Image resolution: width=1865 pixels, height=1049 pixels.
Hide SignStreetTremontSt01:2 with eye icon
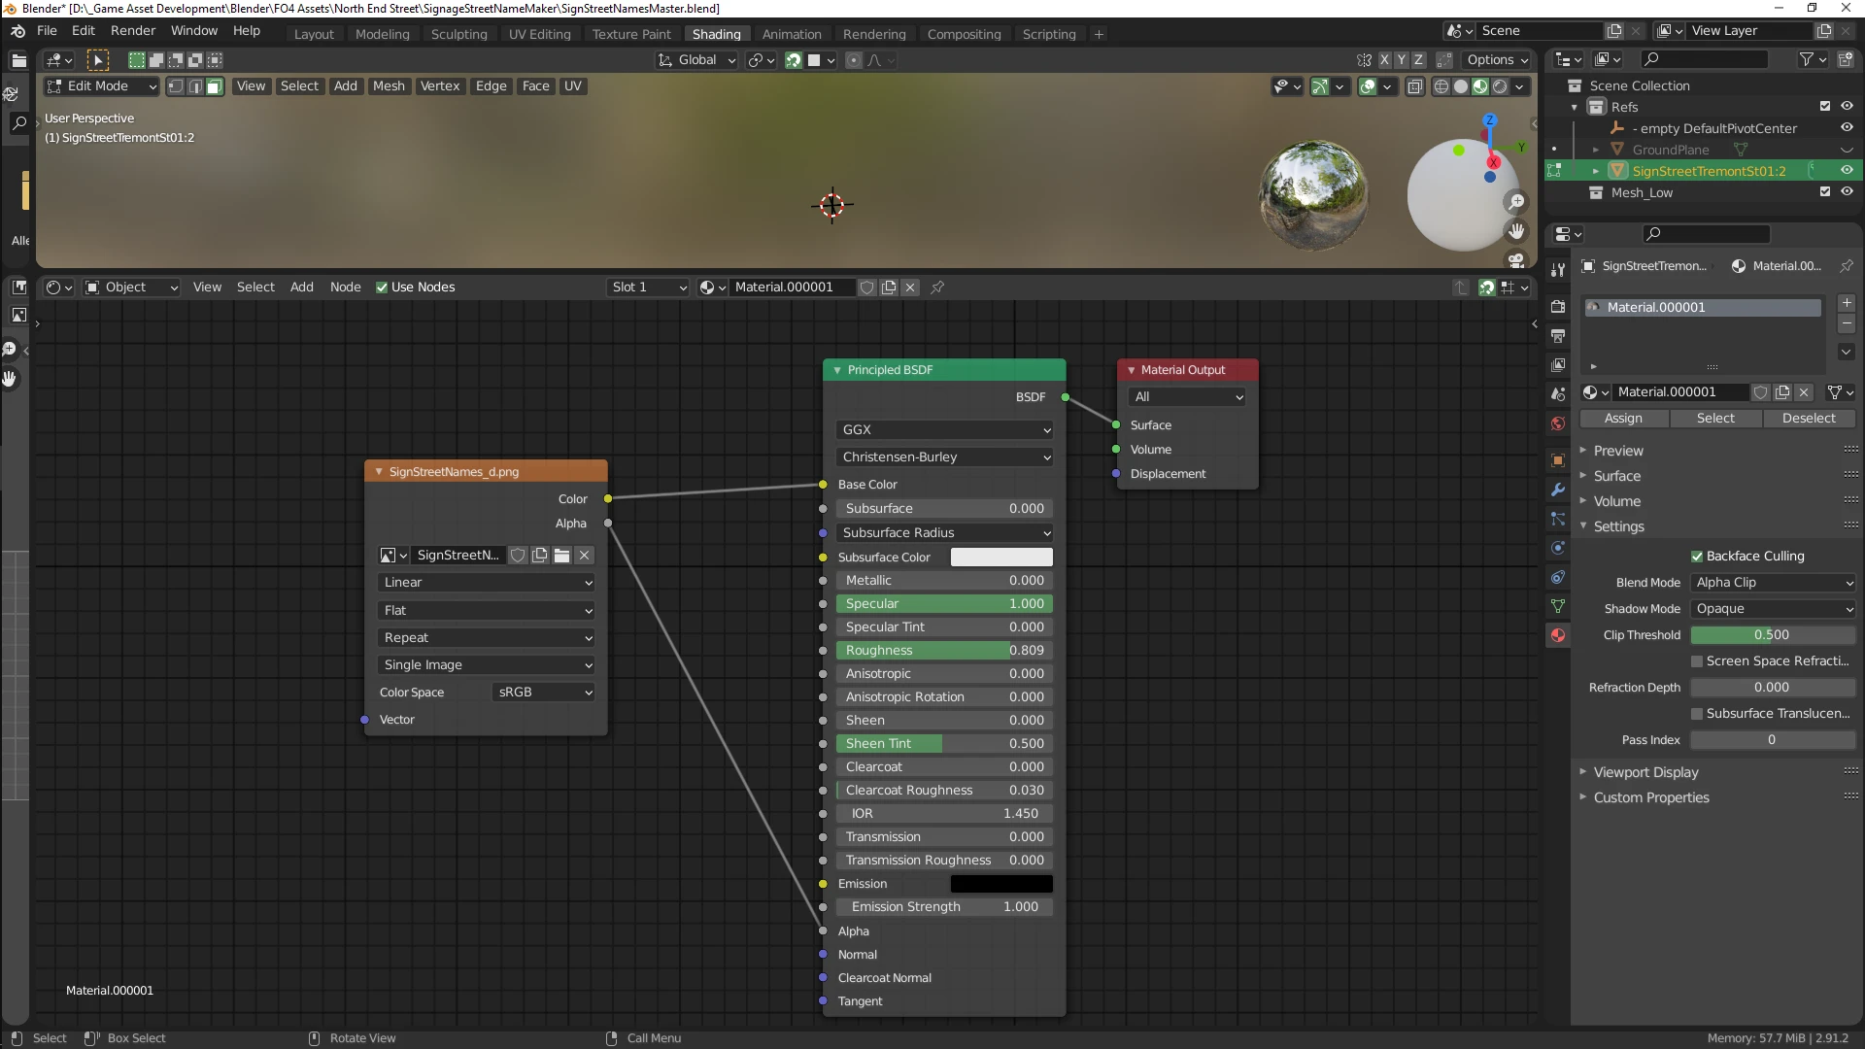point(1847,170)
